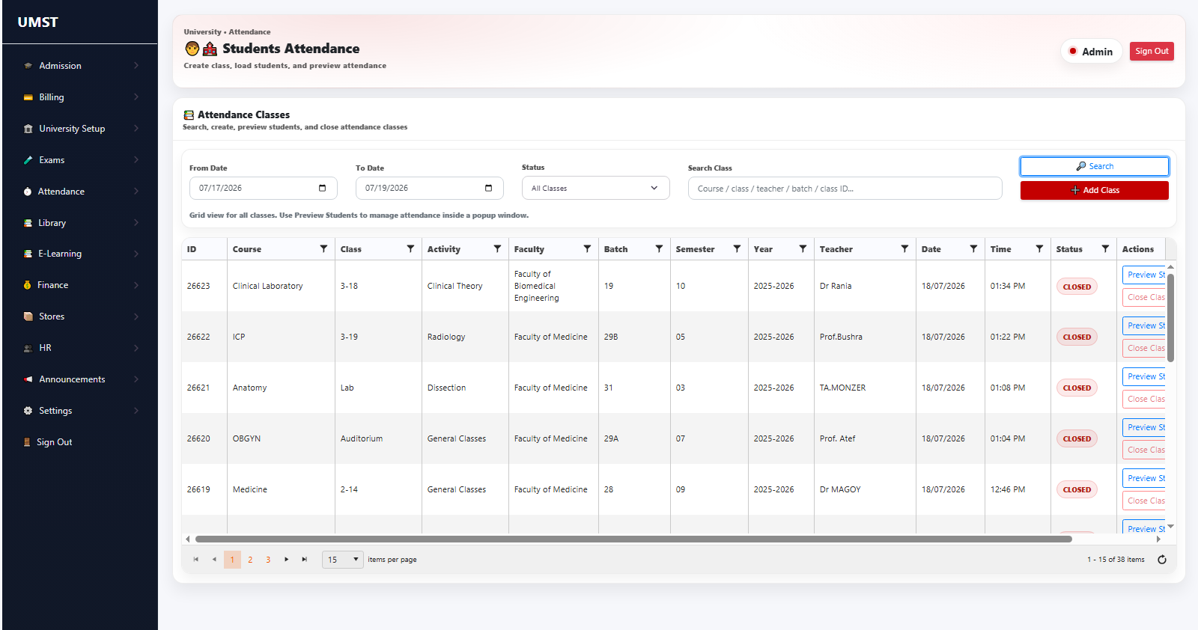1198x630 pixels.
Task: Open the To Date calendar picker
Action: pyautogui.click(x=488, y=189)
